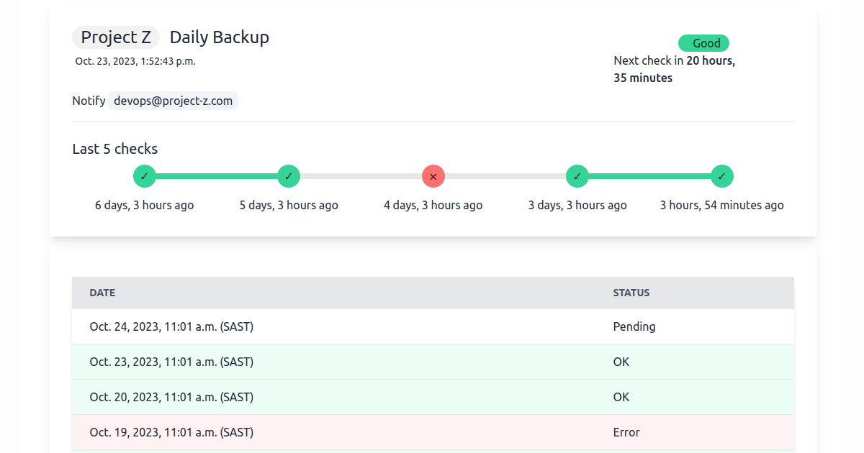Click the devops@project-z.com notify address
The height and width of the screenshot is (453, 864).
(x=174, y=101)
